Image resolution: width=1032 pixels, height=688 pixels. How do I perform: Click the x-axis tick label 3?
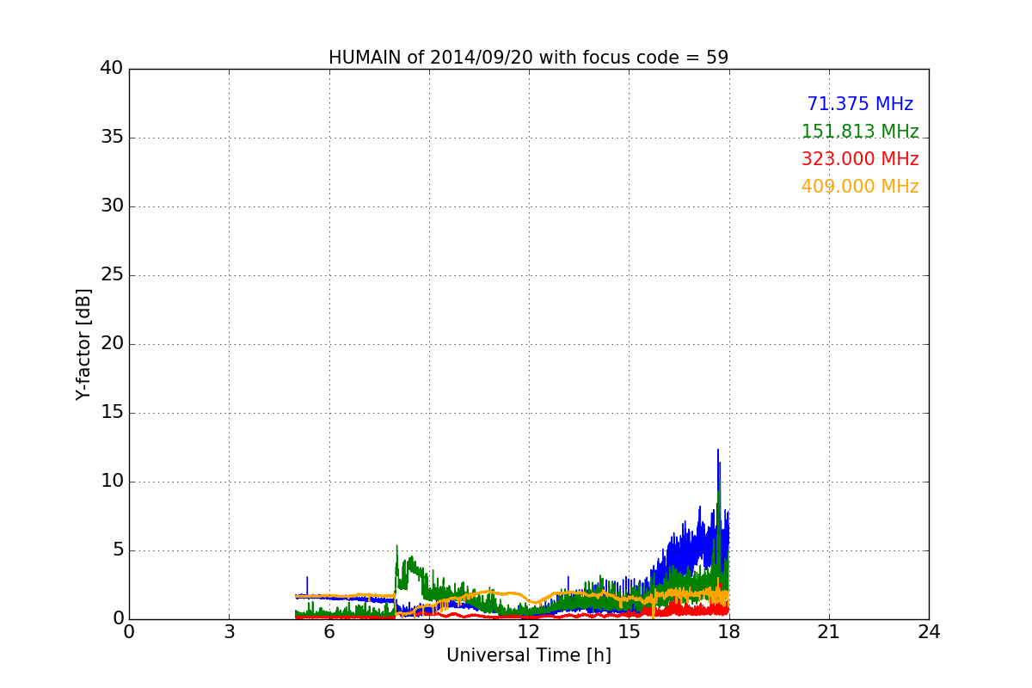(x=229, y=632)
